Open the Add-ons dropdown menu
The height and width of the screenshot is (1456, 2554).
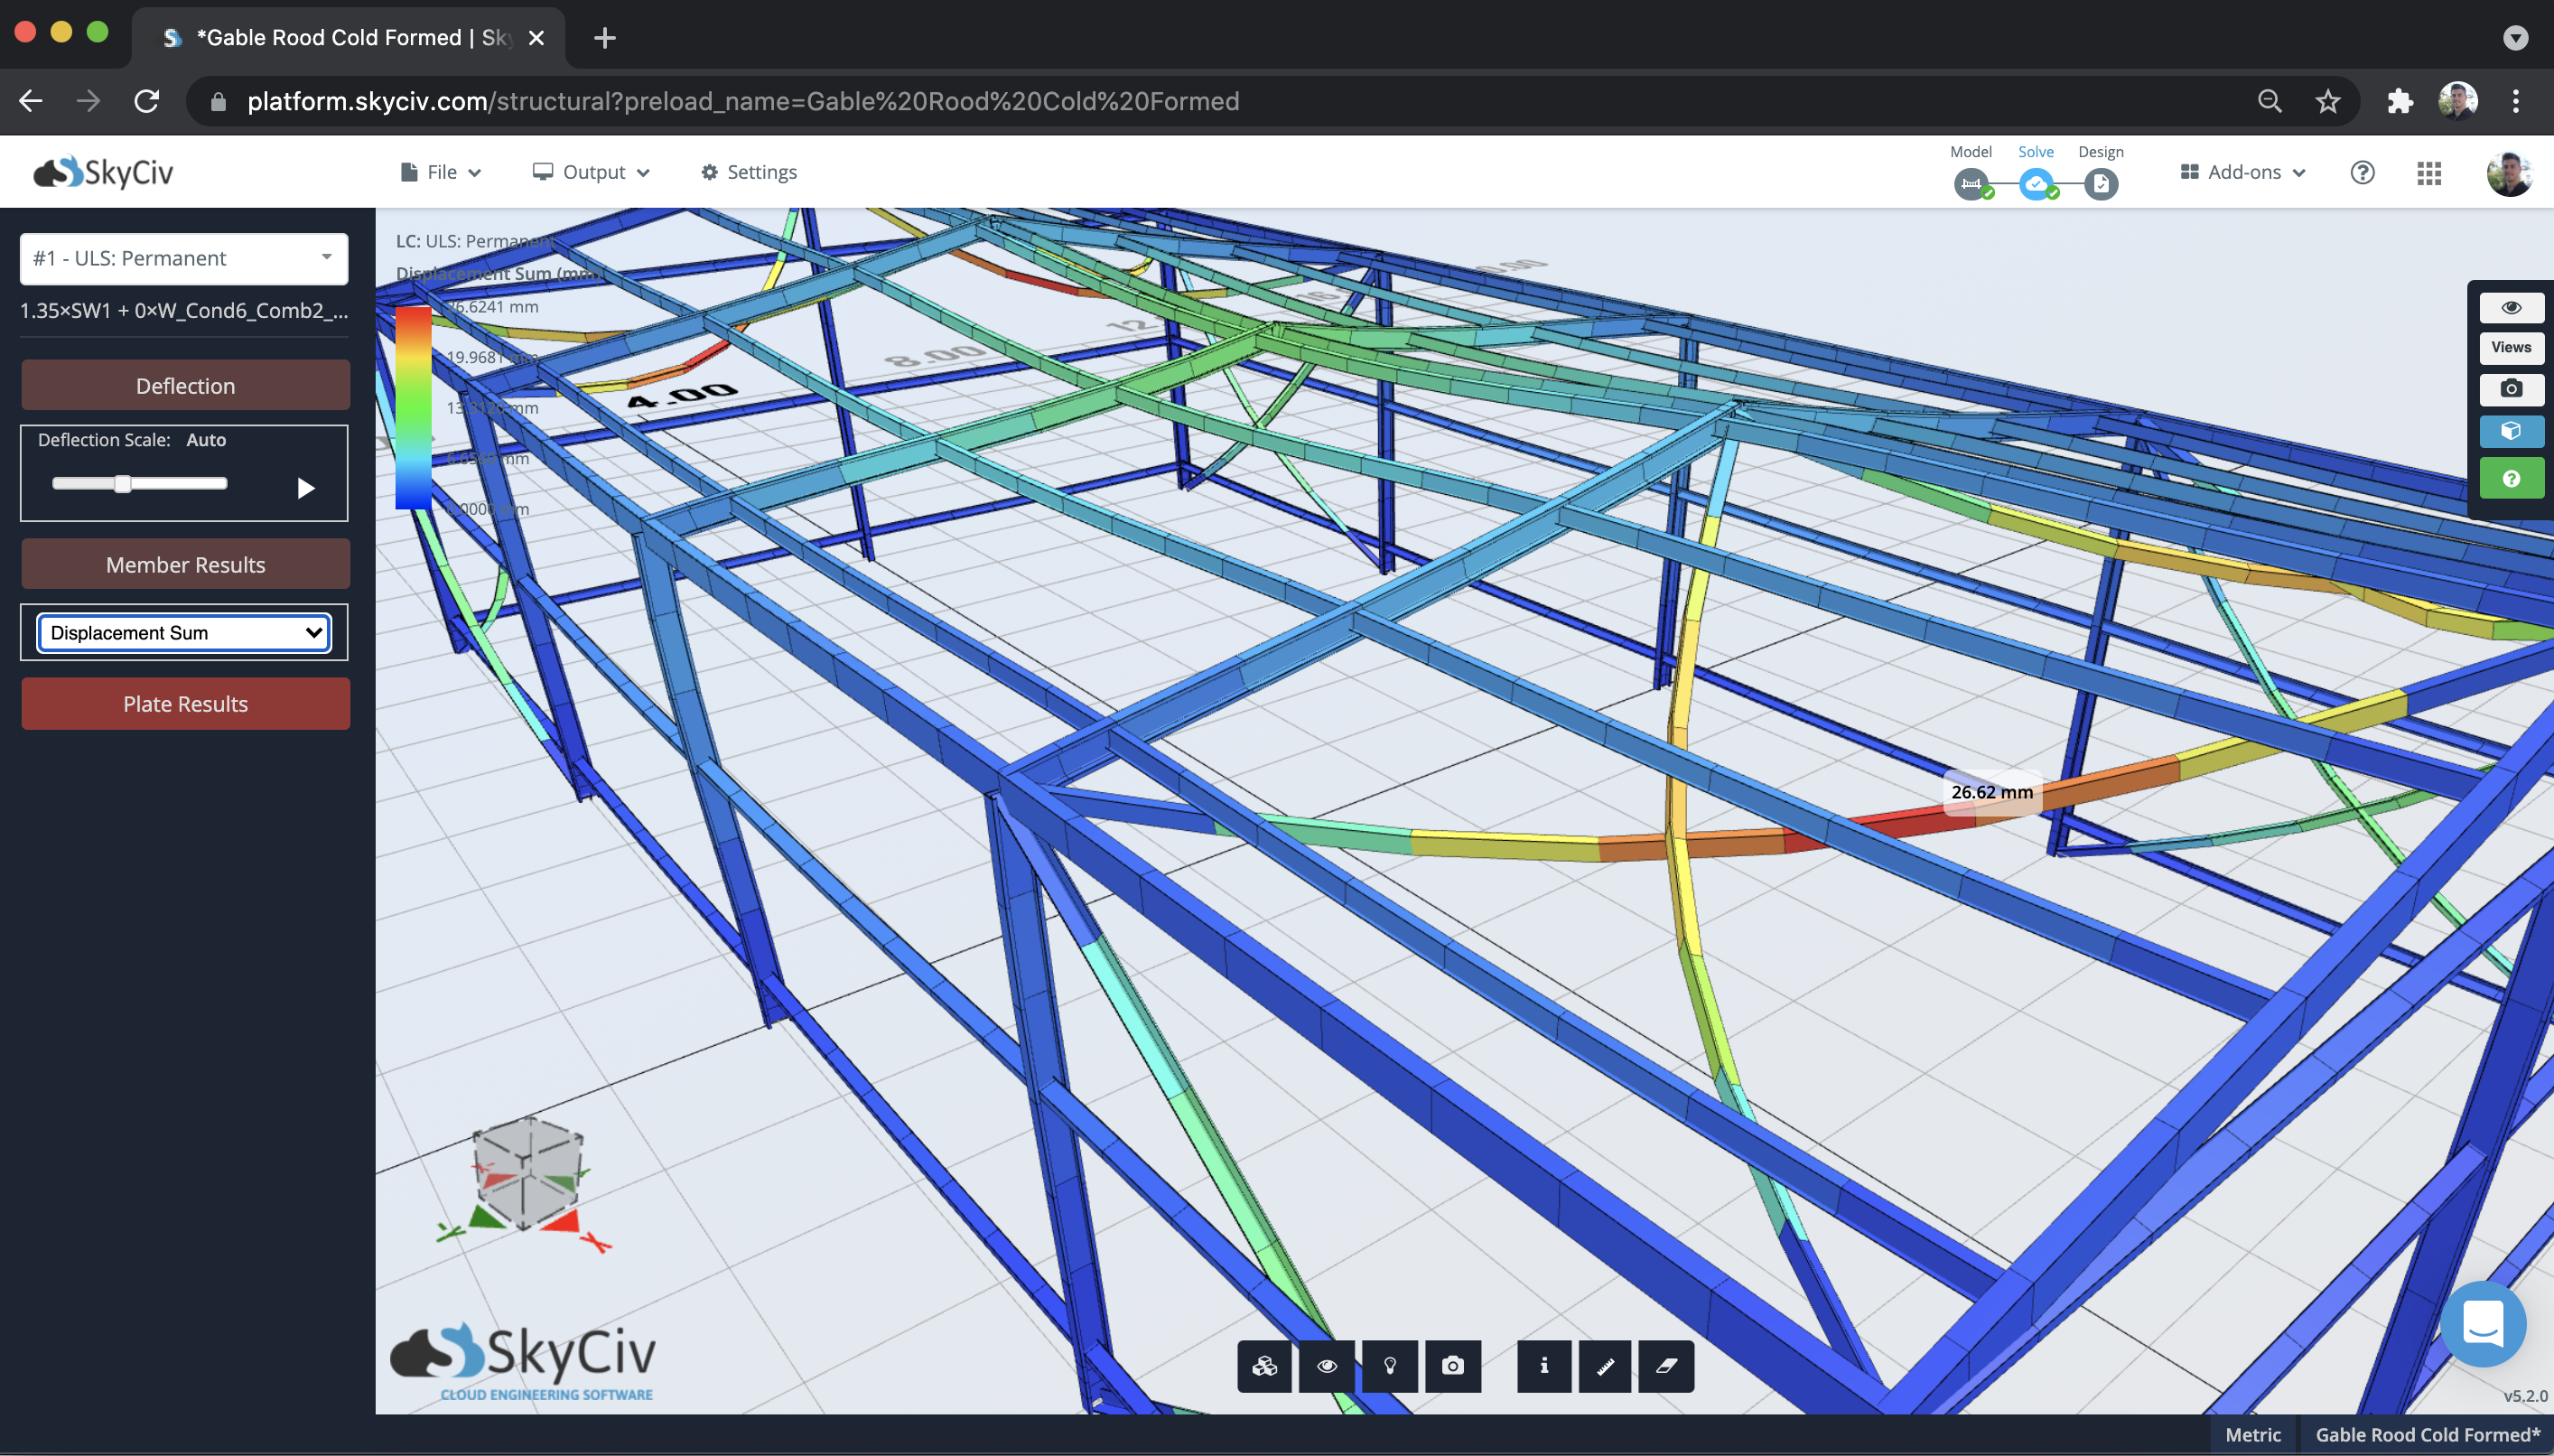pos(2242,172)
